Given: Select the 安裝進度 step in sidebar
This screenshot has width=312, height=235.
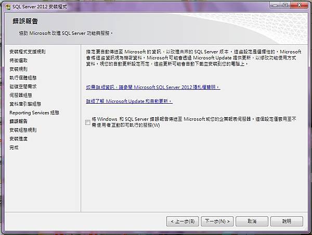Looking at the screenshot, I should click(19, 139).
